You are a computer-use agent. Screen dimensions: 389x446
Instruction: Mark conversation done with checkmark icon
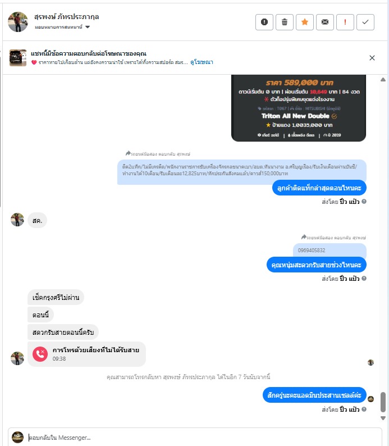click(365, 22)
